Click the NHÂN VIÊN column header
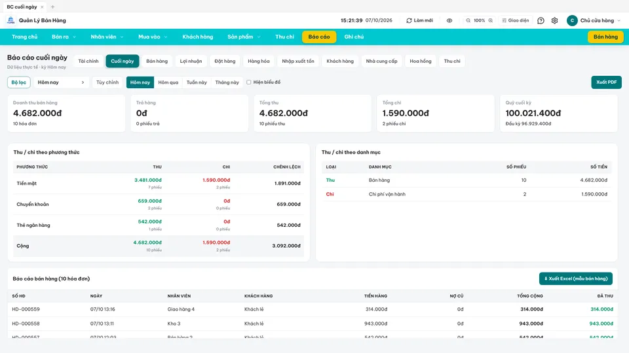The height and width of the screenshot is (353, 629). click(179, 296)
